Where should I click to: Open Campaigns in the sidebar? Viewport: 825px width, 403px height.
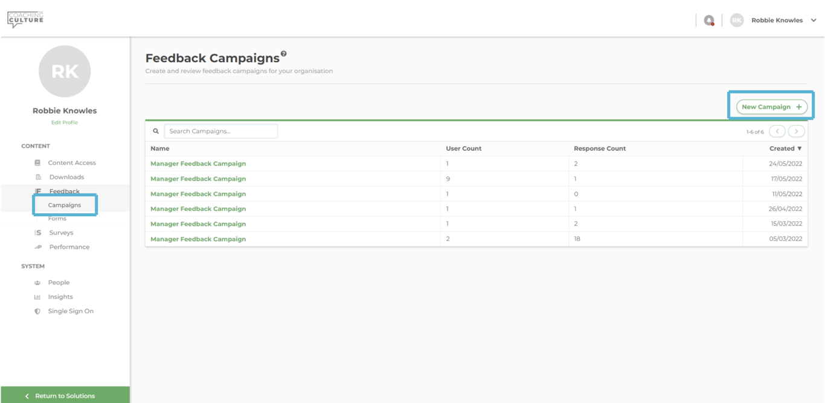tap(65, 205)
